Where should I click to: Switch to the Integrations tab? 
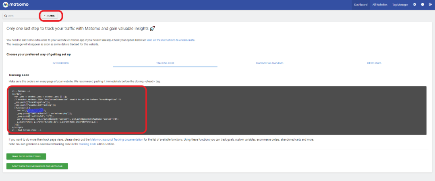click(61, 63)
